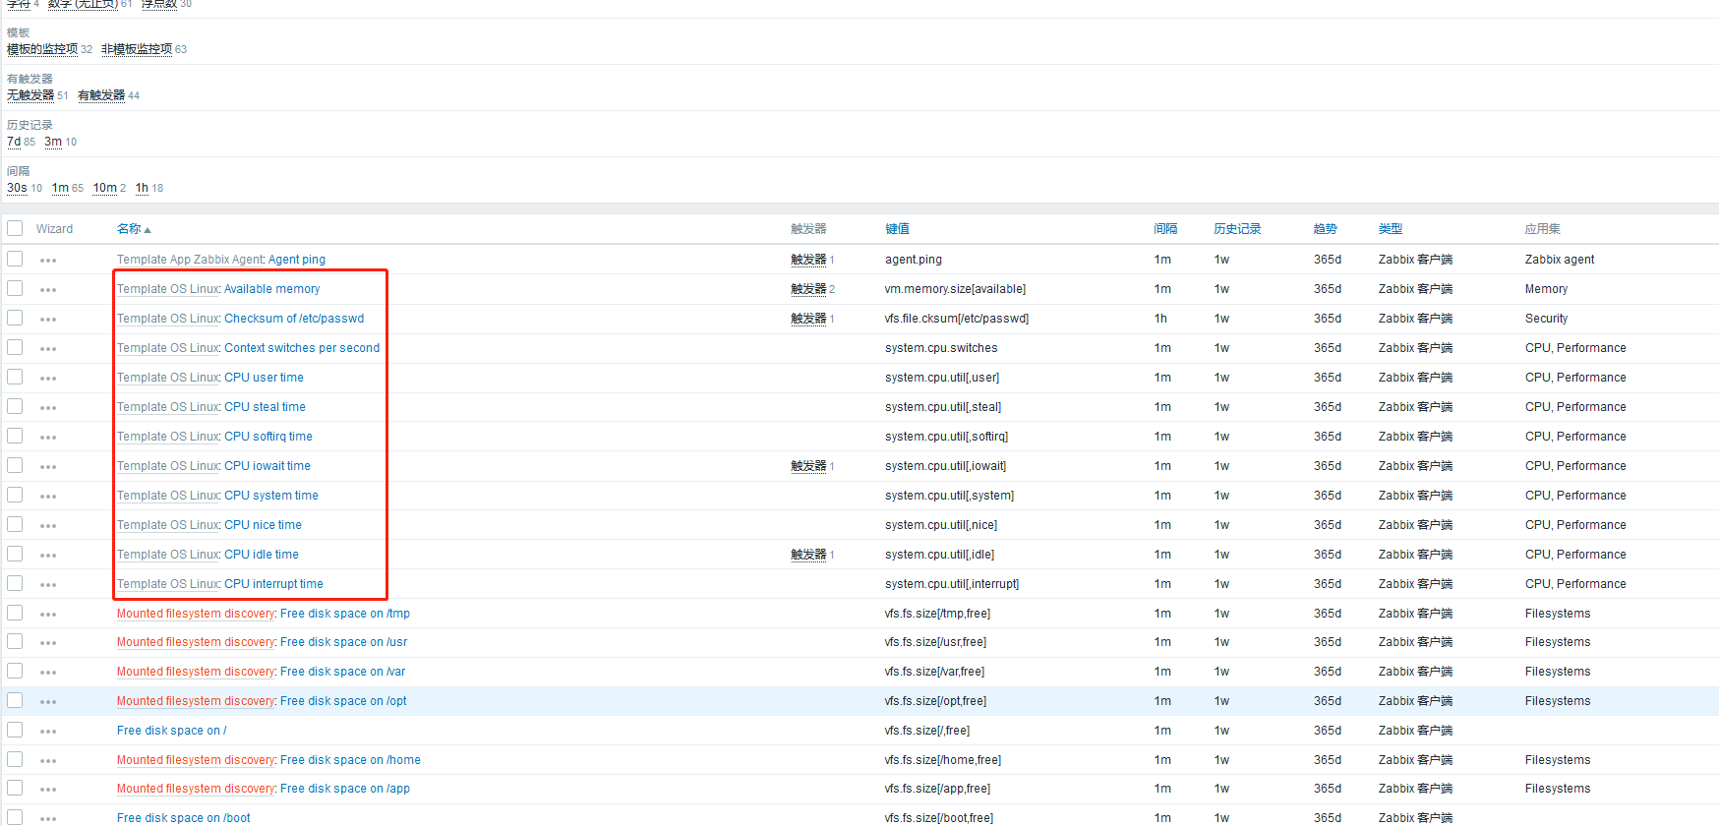Image resolution: width=1719 pixels, height=826 pixels.
Task: Sort by 键值 column header
Action: point(897,229)
